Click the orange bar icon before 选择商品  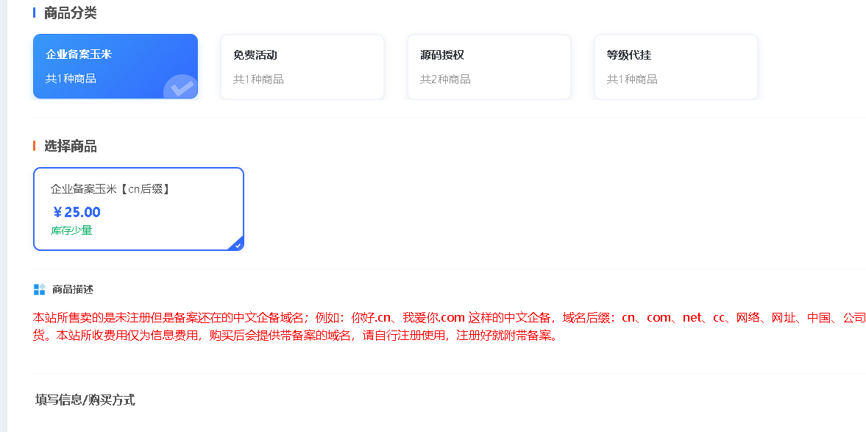click(33, 146)
